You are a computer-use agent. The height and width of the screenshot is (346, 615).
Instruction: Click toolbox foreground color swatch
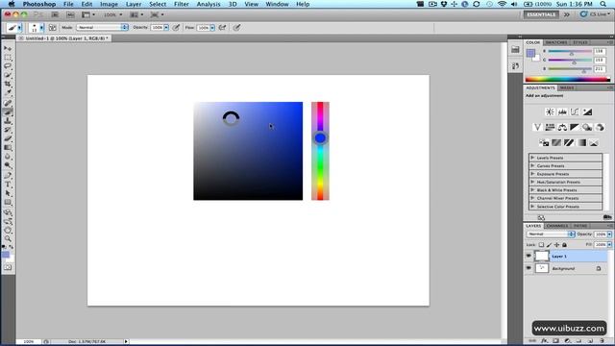6,255
